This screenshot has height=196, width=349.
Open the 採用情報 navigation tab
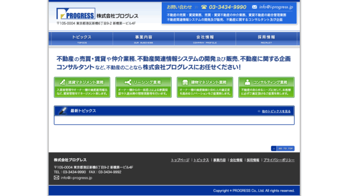click(x=266, y=39)
